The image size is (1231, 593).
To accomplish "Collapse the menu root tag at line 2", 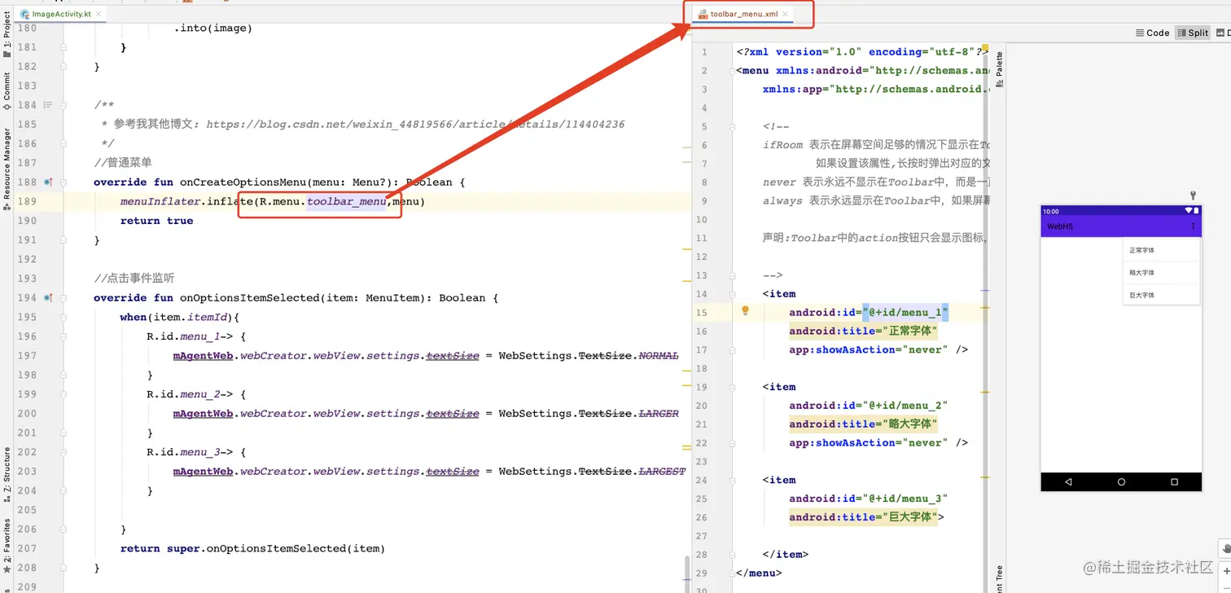I will pos(734,71).
